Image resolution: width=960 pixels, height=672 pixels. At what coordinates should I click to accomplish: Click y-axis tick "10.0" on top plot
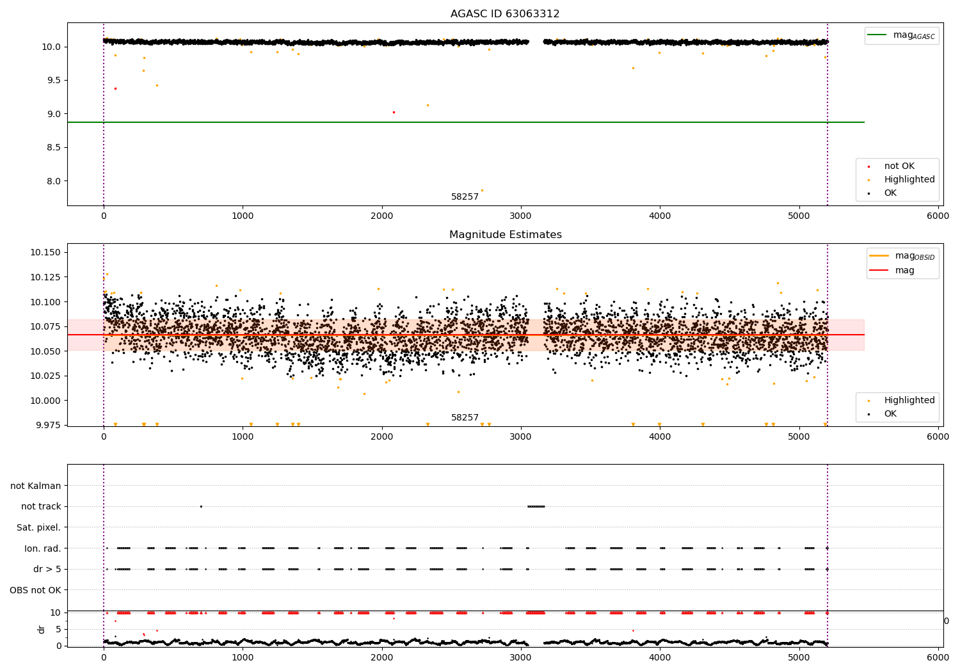(51, 47)
